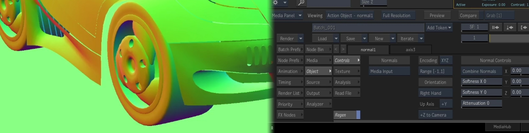Open the Load dropdown arrow
Image resolution: width=529 pixels, height=133 pixels.
click(x=336, y=39)
